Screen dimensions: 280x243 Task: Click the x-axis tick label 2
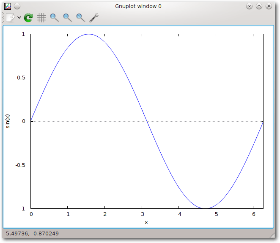tap(105, 214)
